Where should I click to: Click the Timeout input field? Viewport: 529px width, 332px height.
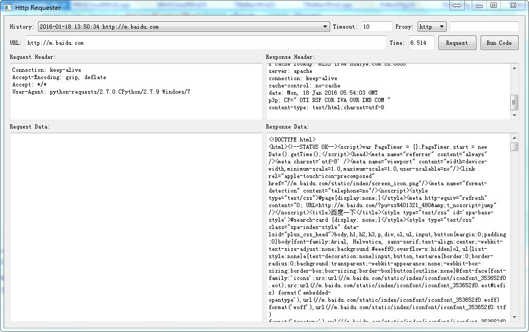point(376,27)
